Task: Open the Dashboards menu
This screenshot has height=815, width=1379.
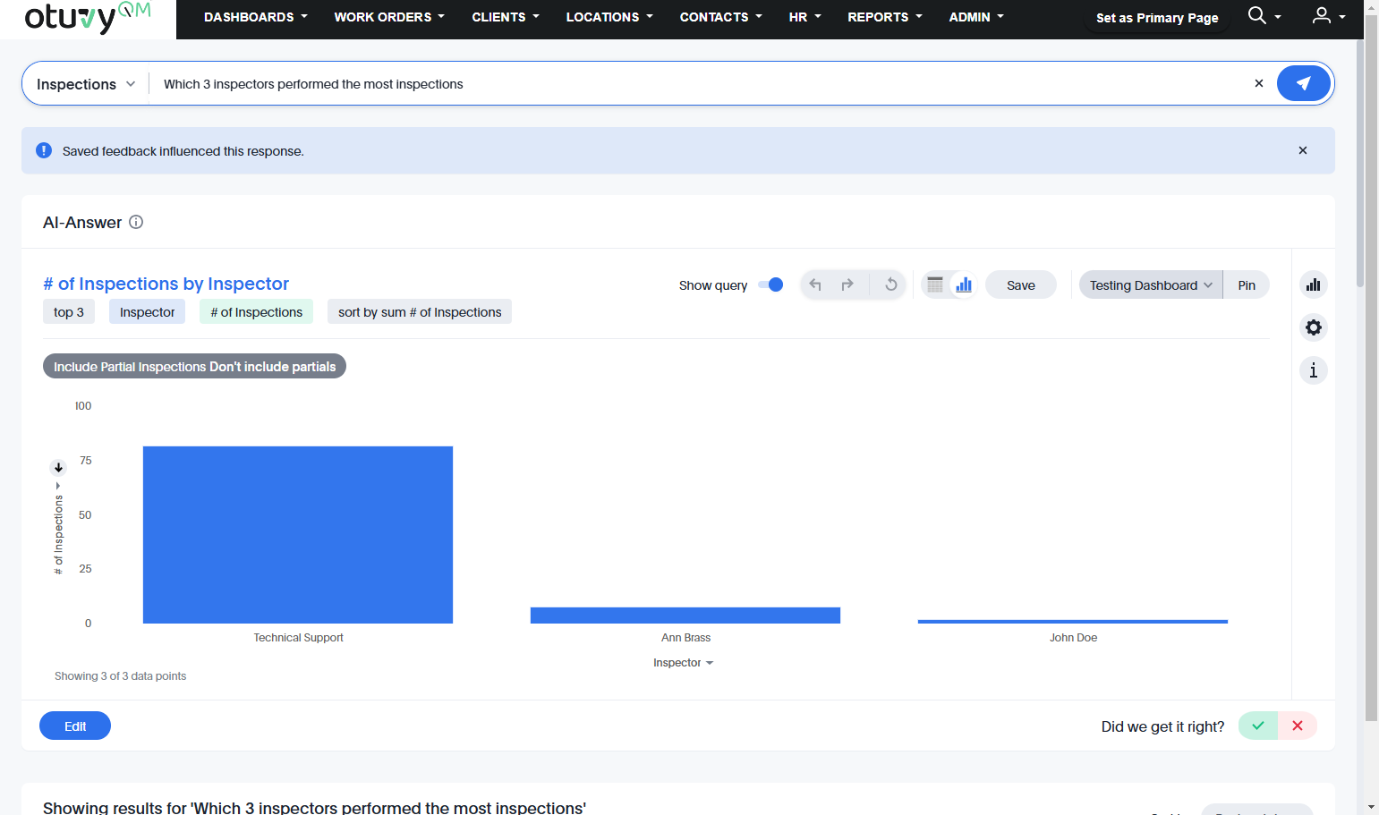Action: [255, 17]
